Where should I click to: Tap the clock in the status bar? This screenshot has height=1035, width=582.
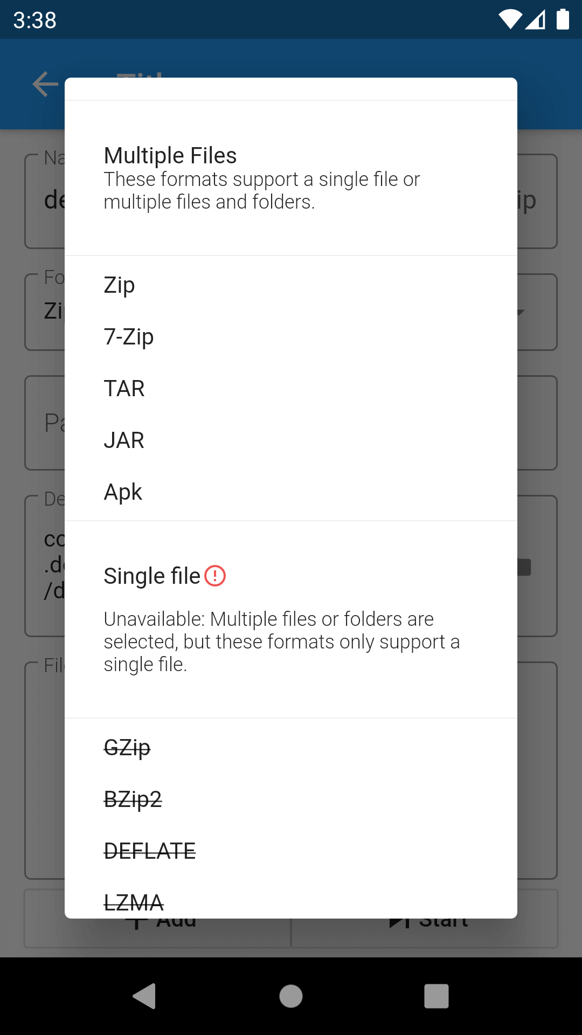coord(34,20)
